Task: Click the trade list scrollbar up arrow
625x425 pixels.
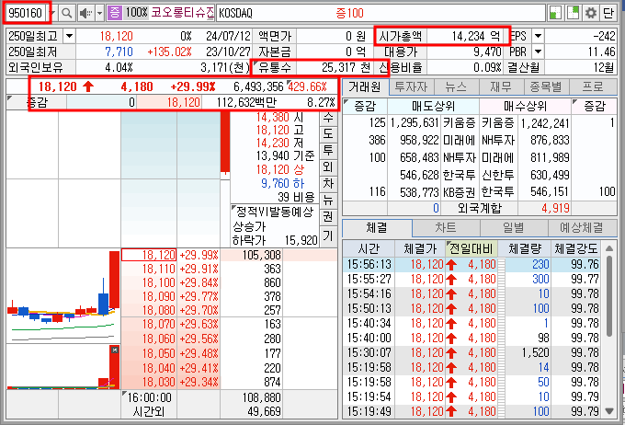Action: pyautogui.click(x=609, y=248)
